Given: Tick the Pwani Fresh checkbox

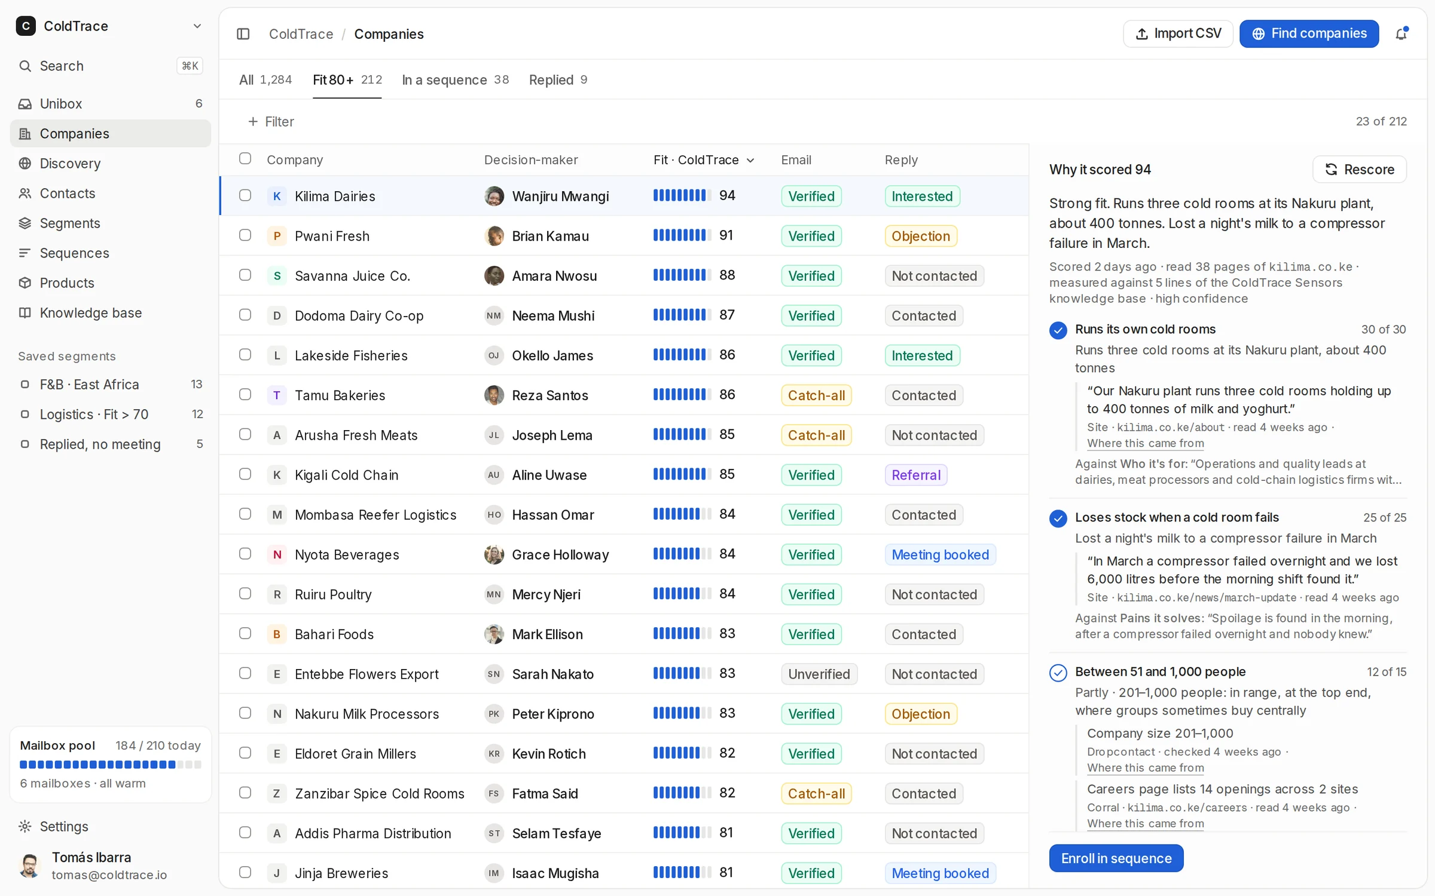Looking at the screenshot, I should [x=245, y=235].
